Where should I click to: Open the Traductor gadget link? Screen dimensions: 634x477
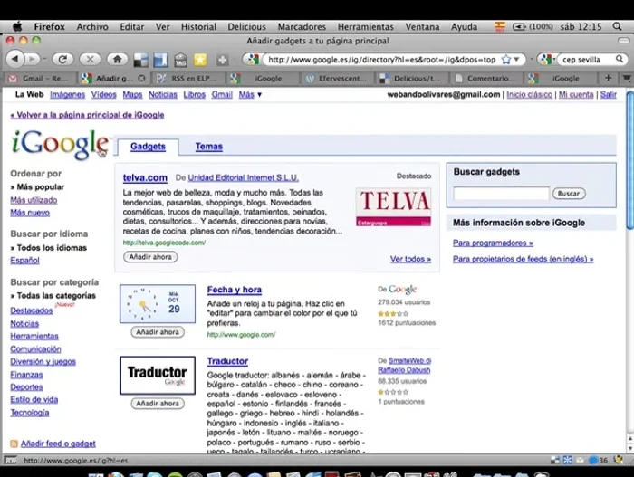(227, 361)
